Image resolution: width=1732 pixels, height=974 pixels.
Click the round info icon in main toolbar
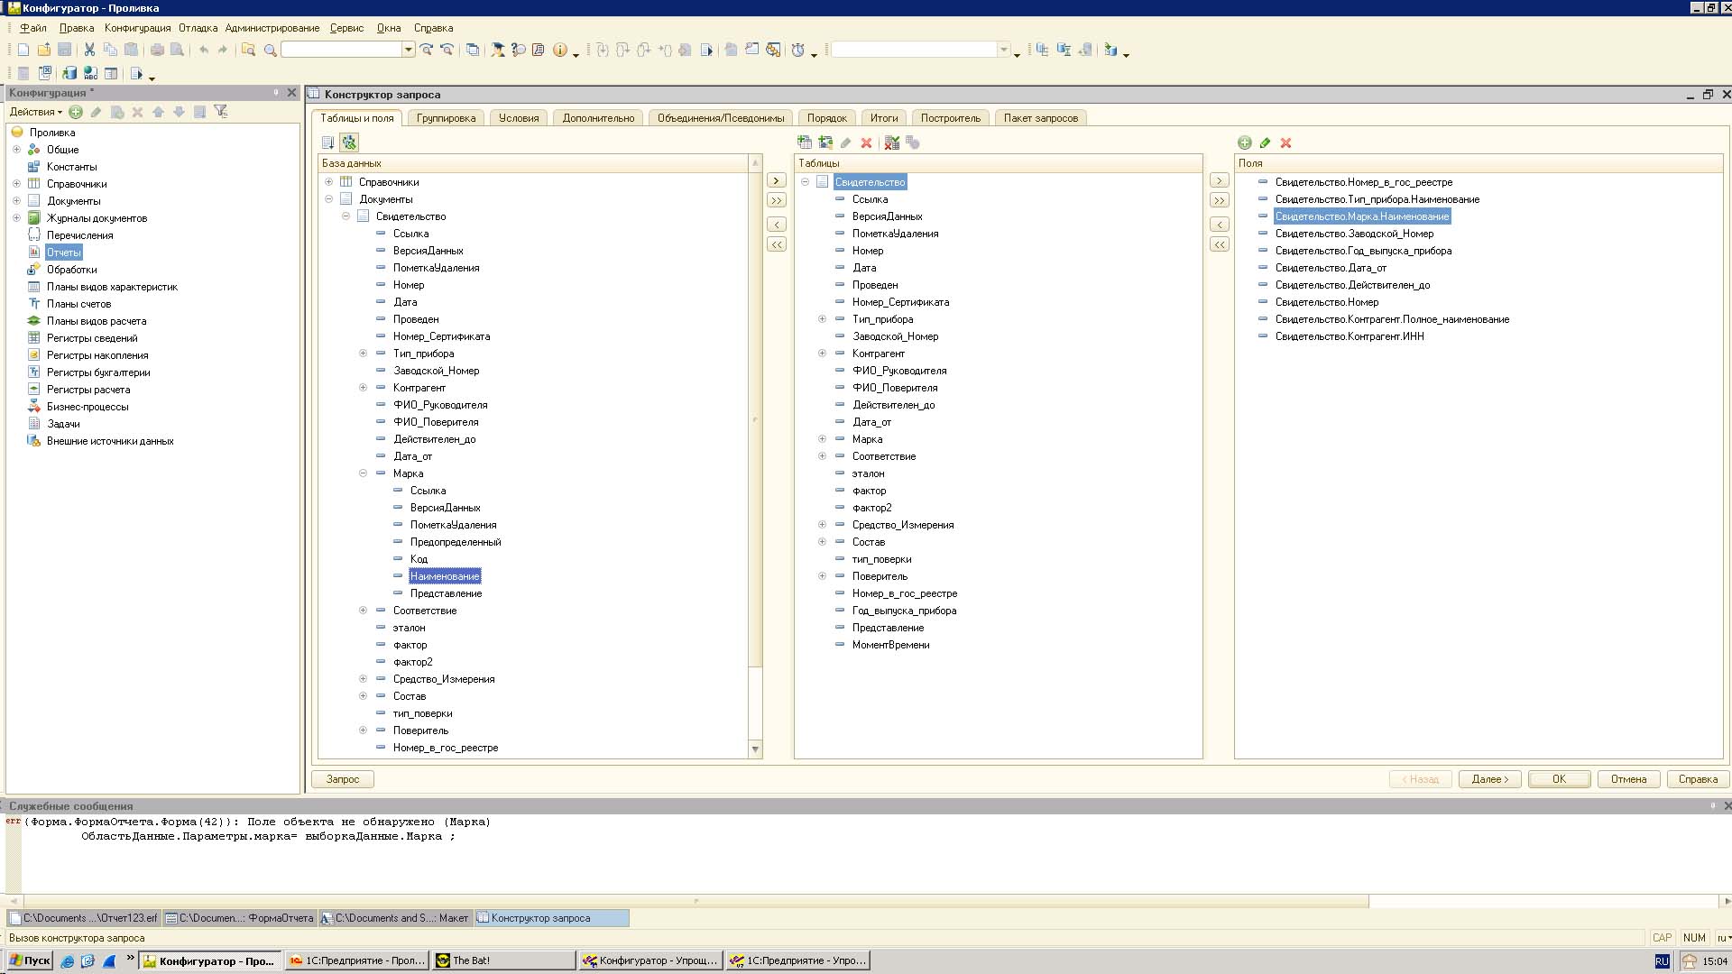point(560,51)
